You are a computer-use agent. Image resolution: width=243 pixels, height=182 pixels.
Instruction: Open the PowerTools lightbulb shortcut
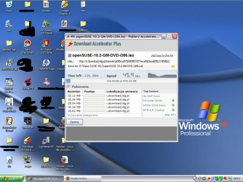(9, 105)
